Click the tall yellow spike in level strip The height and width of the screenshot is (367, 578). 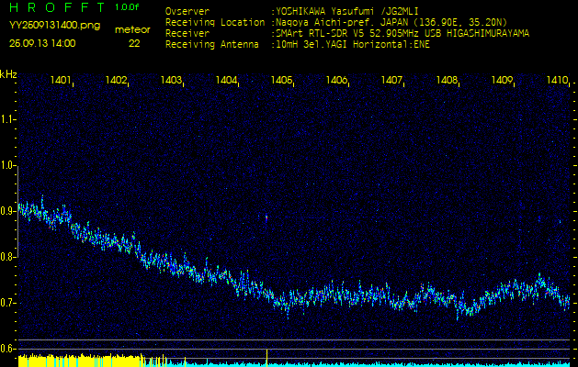(x=266, y=357)
